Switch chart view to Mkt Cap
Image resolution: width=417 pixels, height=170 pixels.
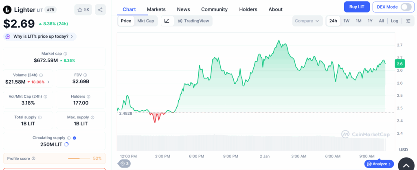click(145, 21)
